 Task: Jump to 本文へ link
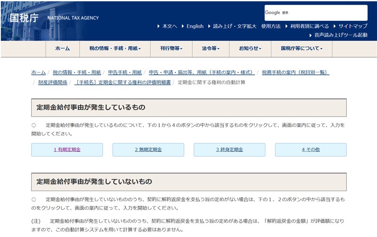tap(170, 26)
